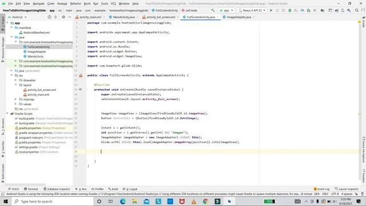Screen dimensions: 366x206
Task: Click the Windows search box
Action: [x=52, y=201]
